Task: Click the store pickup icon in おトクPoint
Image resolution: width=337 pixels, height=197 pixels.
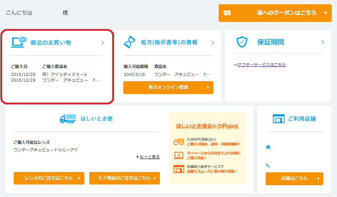Action: [179, 169]
